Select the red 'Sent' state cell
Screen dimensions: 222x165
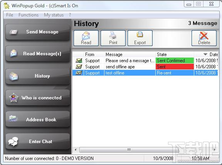tap(175, 67)
